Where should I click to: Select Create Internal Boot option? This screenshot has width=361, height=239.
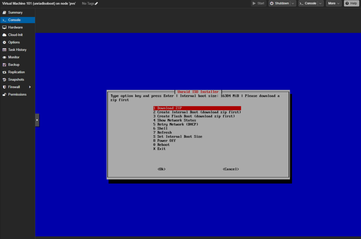(x=197, y=112)
